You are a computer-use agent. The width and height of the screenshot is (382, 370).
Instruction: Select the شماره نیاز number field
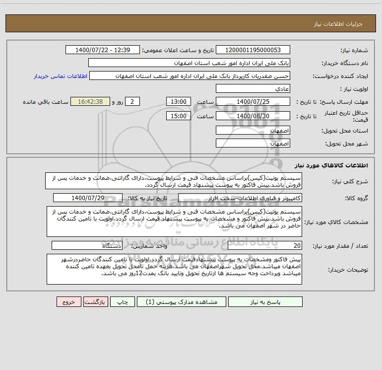click(x=253, y=50)
